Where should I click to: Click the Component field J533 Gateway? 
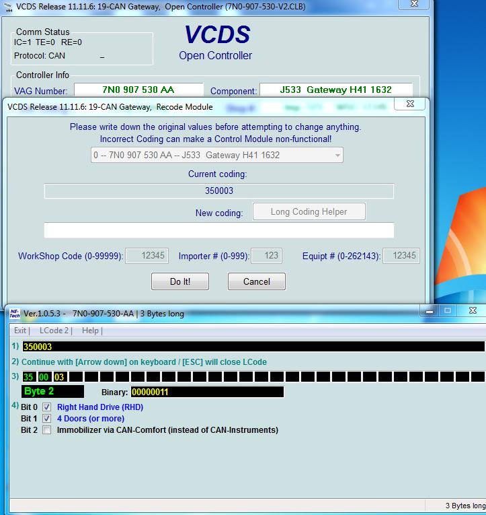[336, 90]
